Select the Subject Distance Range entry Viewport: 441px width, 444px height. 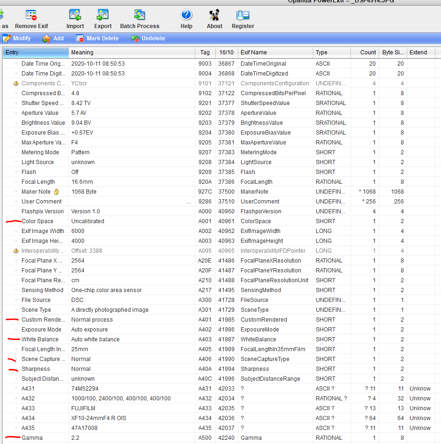tap(43, 379)
